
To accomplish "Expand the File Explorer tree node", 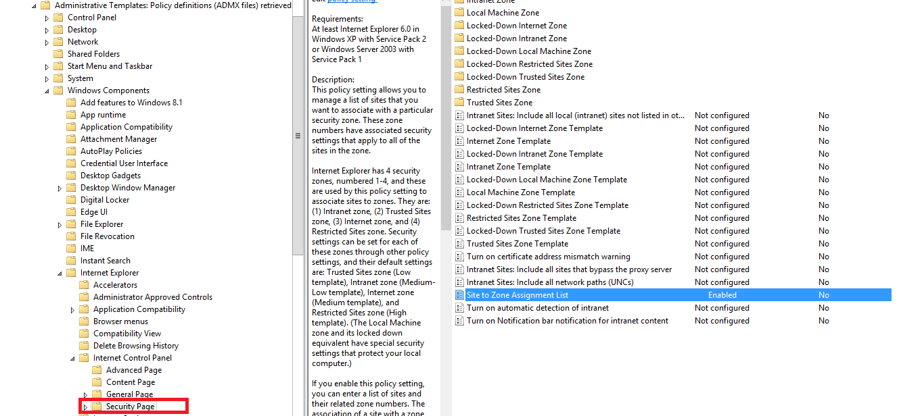I will (x=60, y=225).
